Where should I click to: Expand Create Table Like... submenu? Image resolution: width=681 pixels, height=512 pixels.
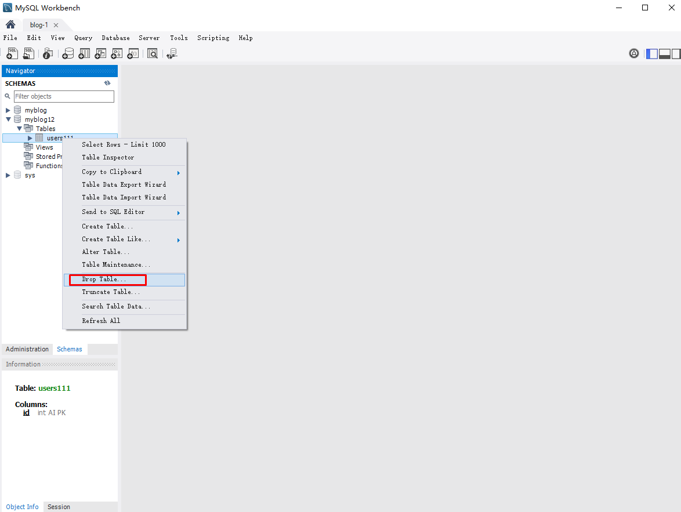[124, 239]
